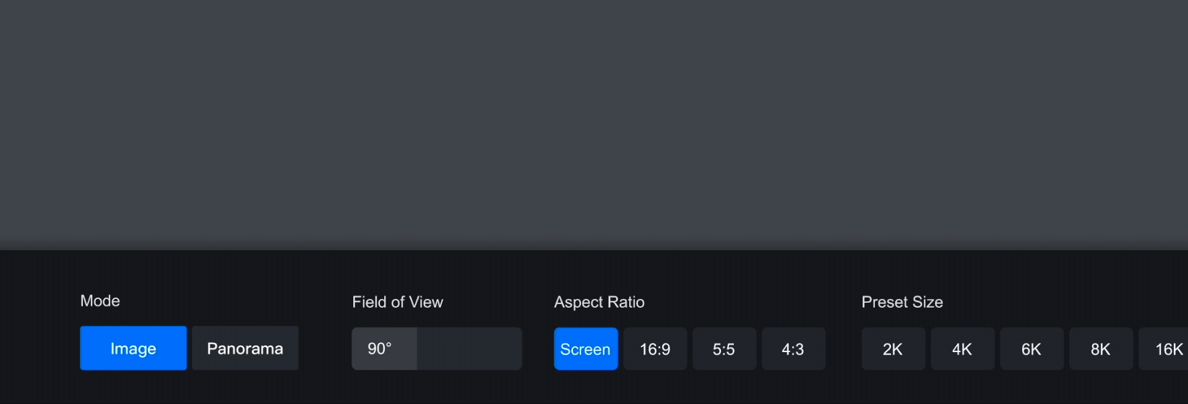Choose the 2K preset size

click(x=893, y=349)
